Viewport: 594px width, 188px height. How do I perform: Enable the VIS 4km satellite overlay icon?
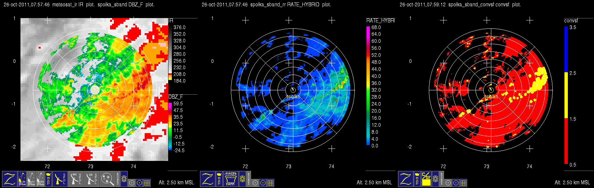[40, 179]
